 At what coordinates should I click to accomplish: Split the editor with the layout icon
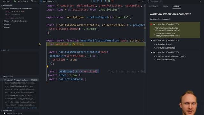point(139,1)
